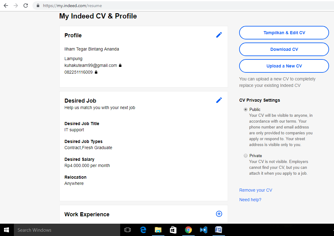Reload the page with refresh icon
The width and height of the screenshot is (334, 236).
tap(26, 6)
